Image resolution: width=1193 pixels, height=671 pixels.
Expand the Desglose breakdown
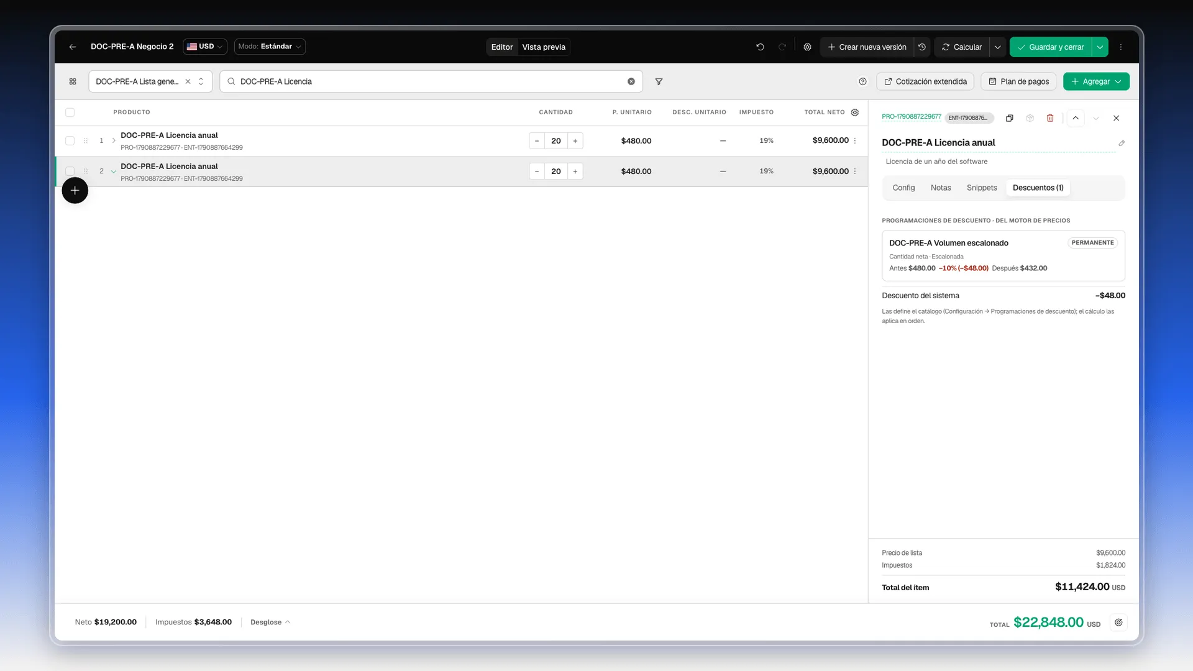270,622
